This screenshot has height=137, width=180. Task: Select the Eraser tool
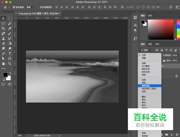click(x=4, y=44)
